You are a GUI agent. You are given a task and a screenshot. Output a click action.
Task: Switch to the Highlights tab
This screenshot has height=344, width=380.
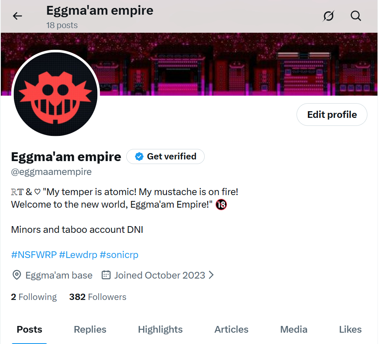pos(160,329)
